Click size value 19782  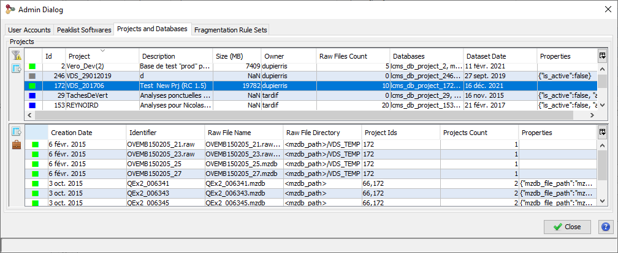coord(237,86)
